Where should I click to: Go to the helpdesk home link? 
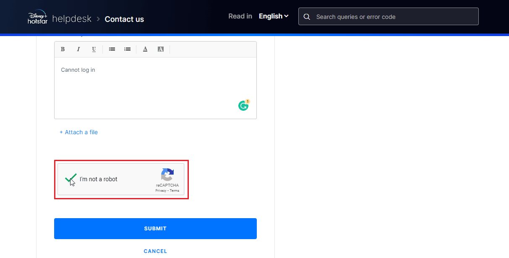[x=72, y=19]
